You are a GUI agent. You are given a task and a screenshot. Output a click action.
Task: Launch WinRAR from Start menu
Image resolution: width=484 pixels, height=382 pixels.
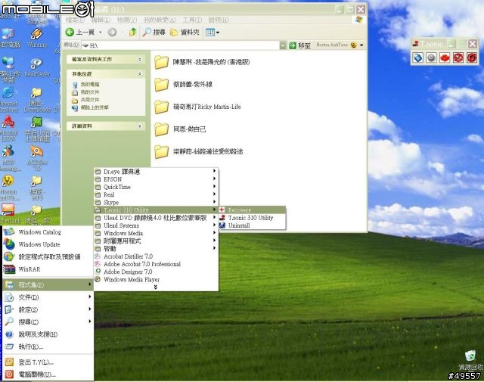point(48,269)
